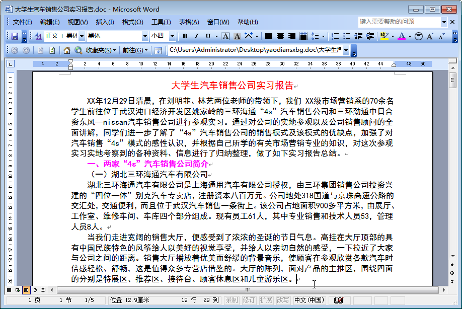Screen dimensions: 462x309
Task: Open Styles and Formatting pane icon
Action: point(38,36)
